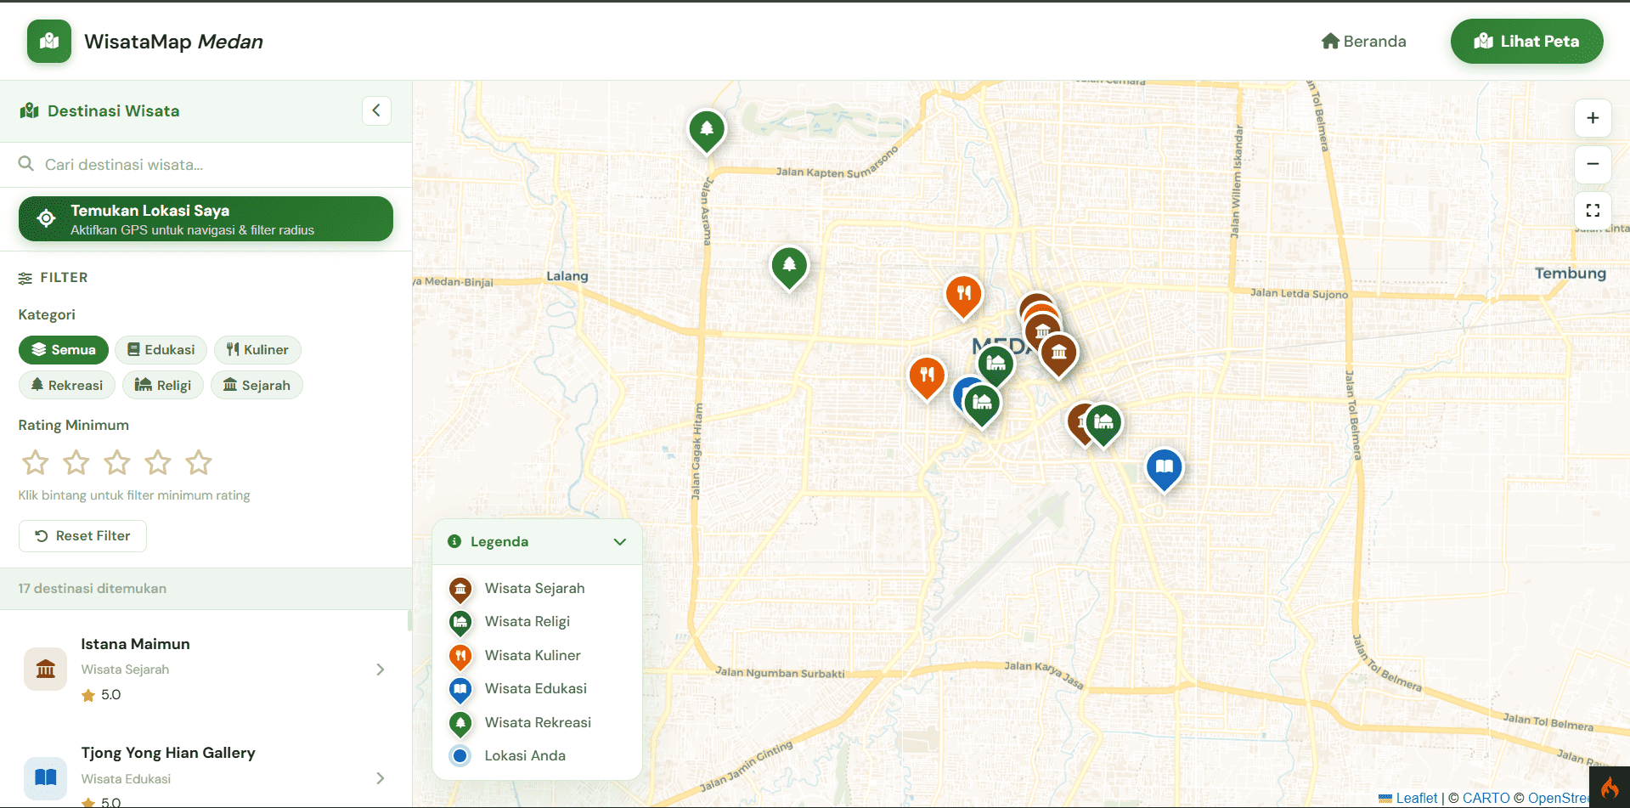Select the Rekreasi category filter
This screenshot has height=808, width=1630.
[66, 386]
